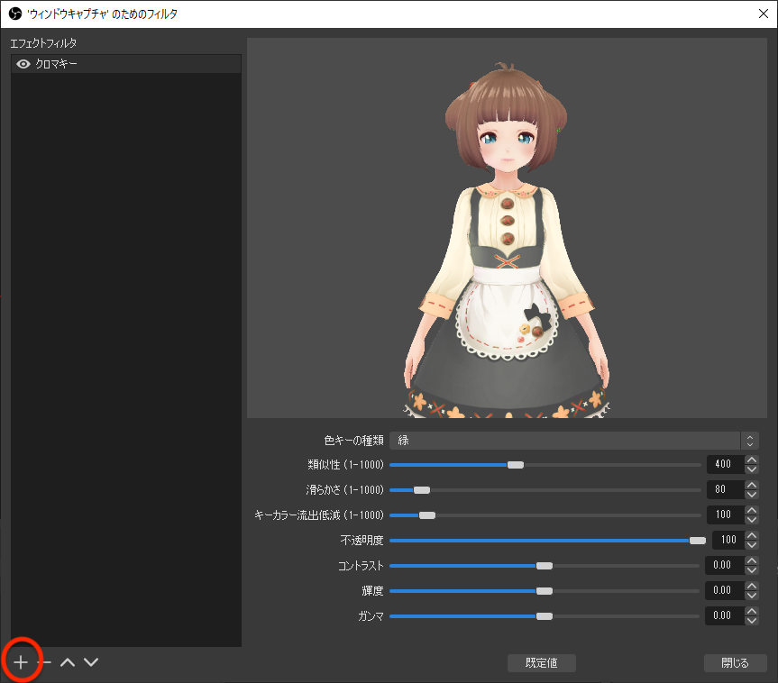
Task: Move the filter down with down arrow
Action: [x=91, y=661]
